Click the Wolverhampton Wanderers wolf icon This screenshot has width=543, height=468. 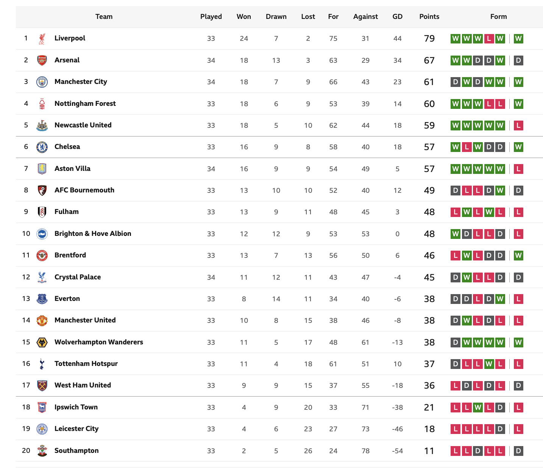click(42, 342)
